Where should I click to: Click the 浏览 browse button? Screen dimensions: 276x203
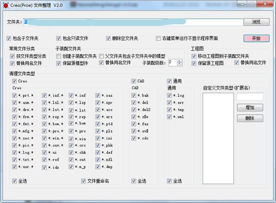tap(256, 22)
